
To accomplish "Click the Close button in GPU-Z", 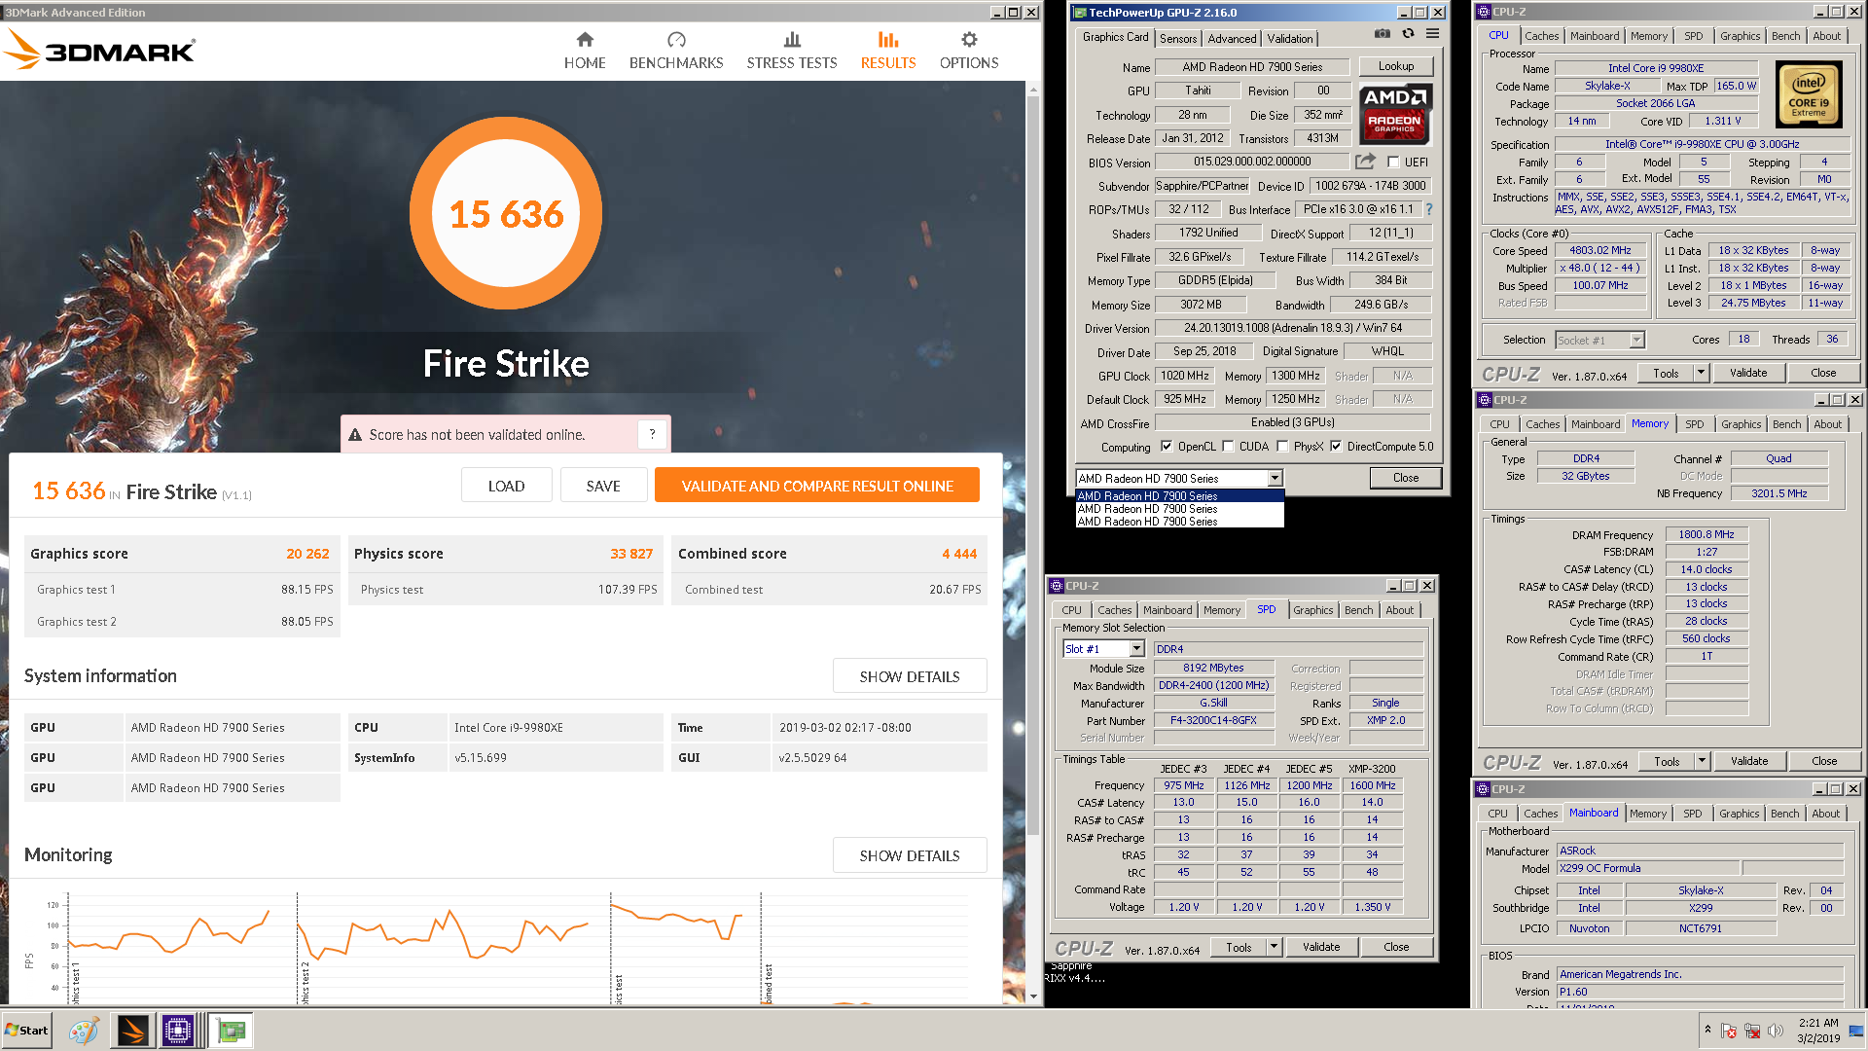I will [x=1406, y=478].
